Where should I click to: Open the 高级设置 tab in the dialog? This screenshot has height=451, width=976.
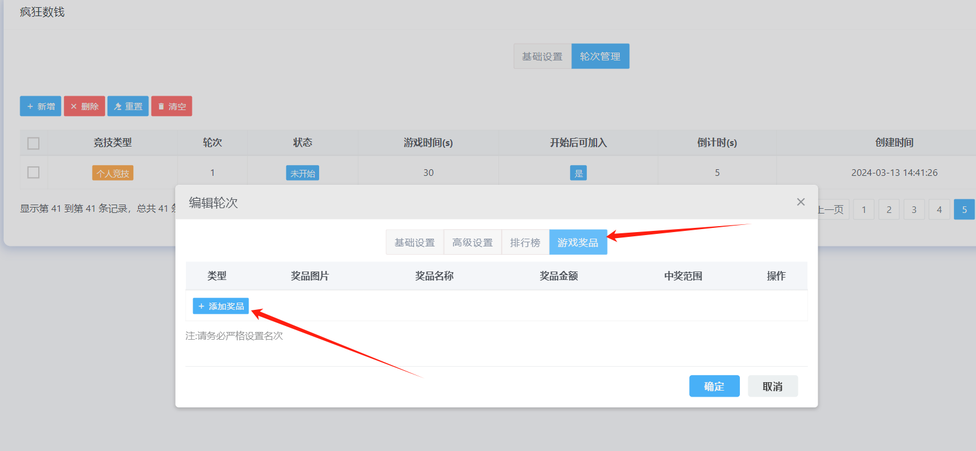[x=473, y=242]
